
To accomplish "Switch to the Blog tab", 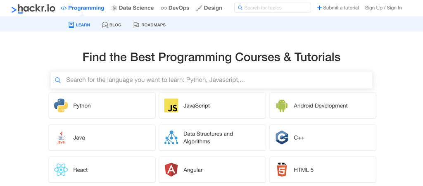I will pyautogui.click(x=112, y=25).
